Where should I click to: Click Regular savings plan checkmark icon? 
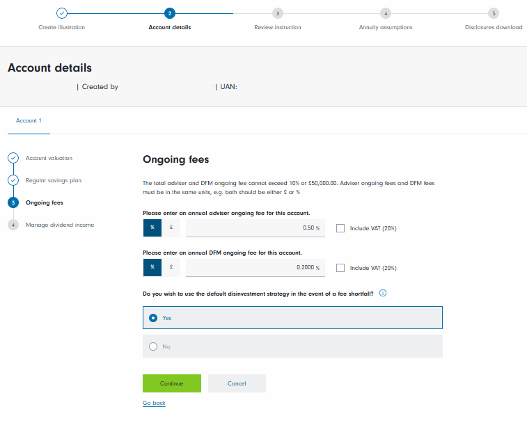pyautogui.click(x=13, y=180)
